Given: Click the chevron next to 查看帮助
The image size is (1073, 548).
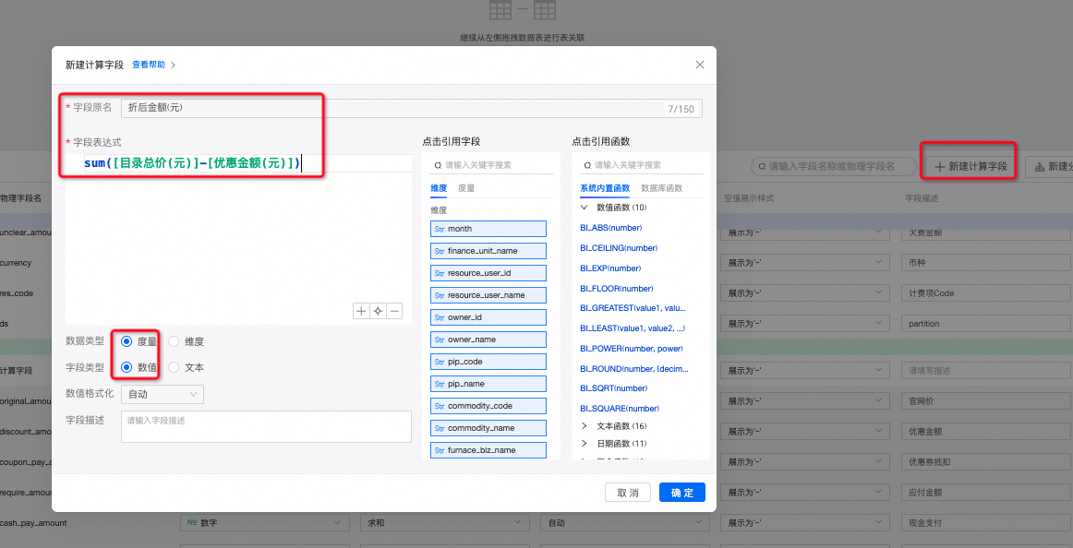Looking at the screenshot, I should pos(173,65).
